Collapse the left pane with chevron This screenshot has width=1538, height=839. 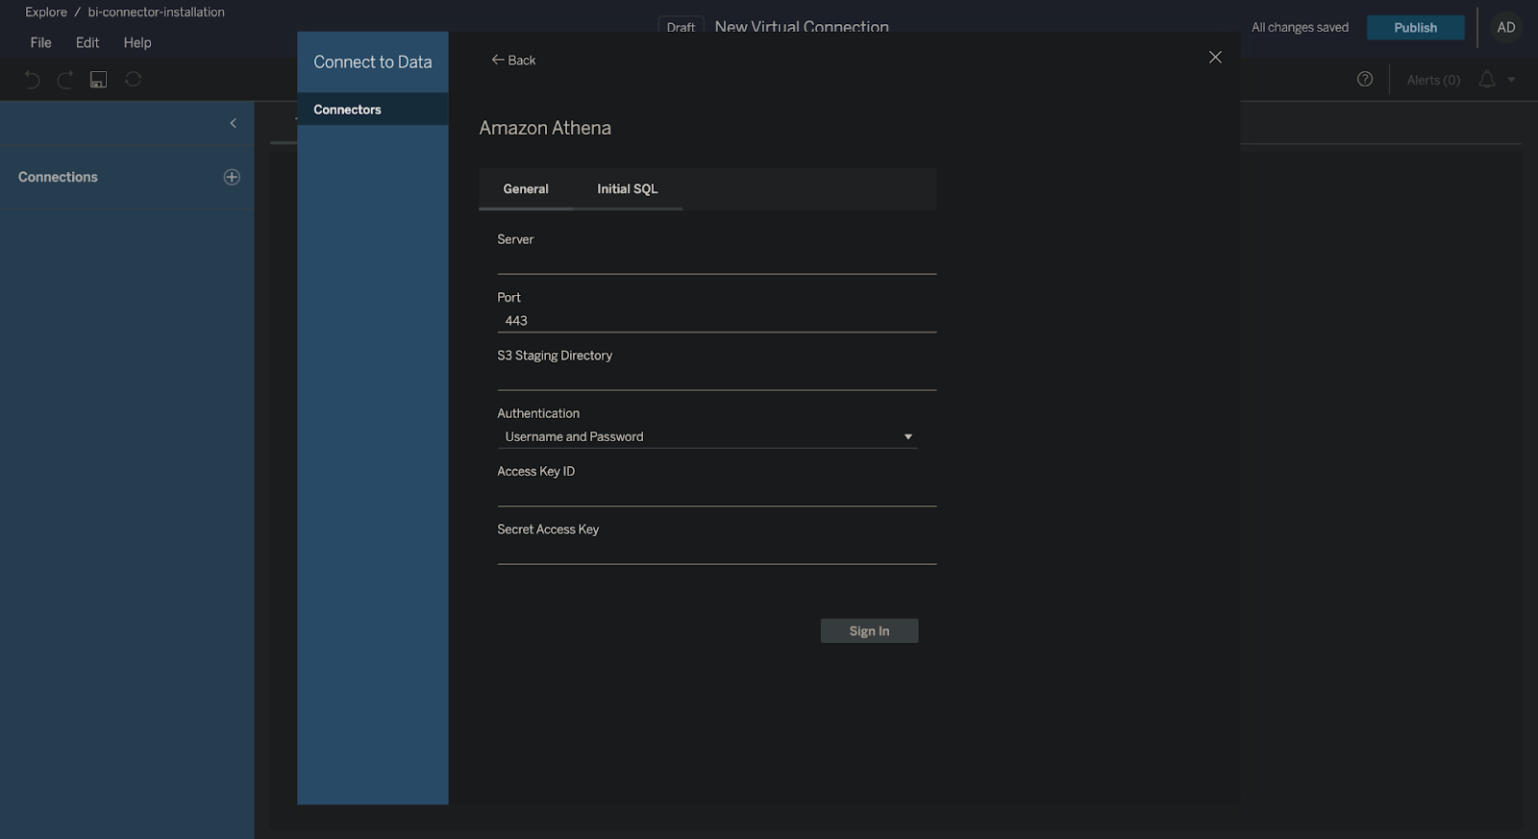click(x=233, y=123)
